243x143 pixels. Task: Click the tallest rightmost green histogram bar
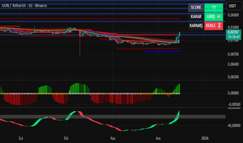(179, 89)
